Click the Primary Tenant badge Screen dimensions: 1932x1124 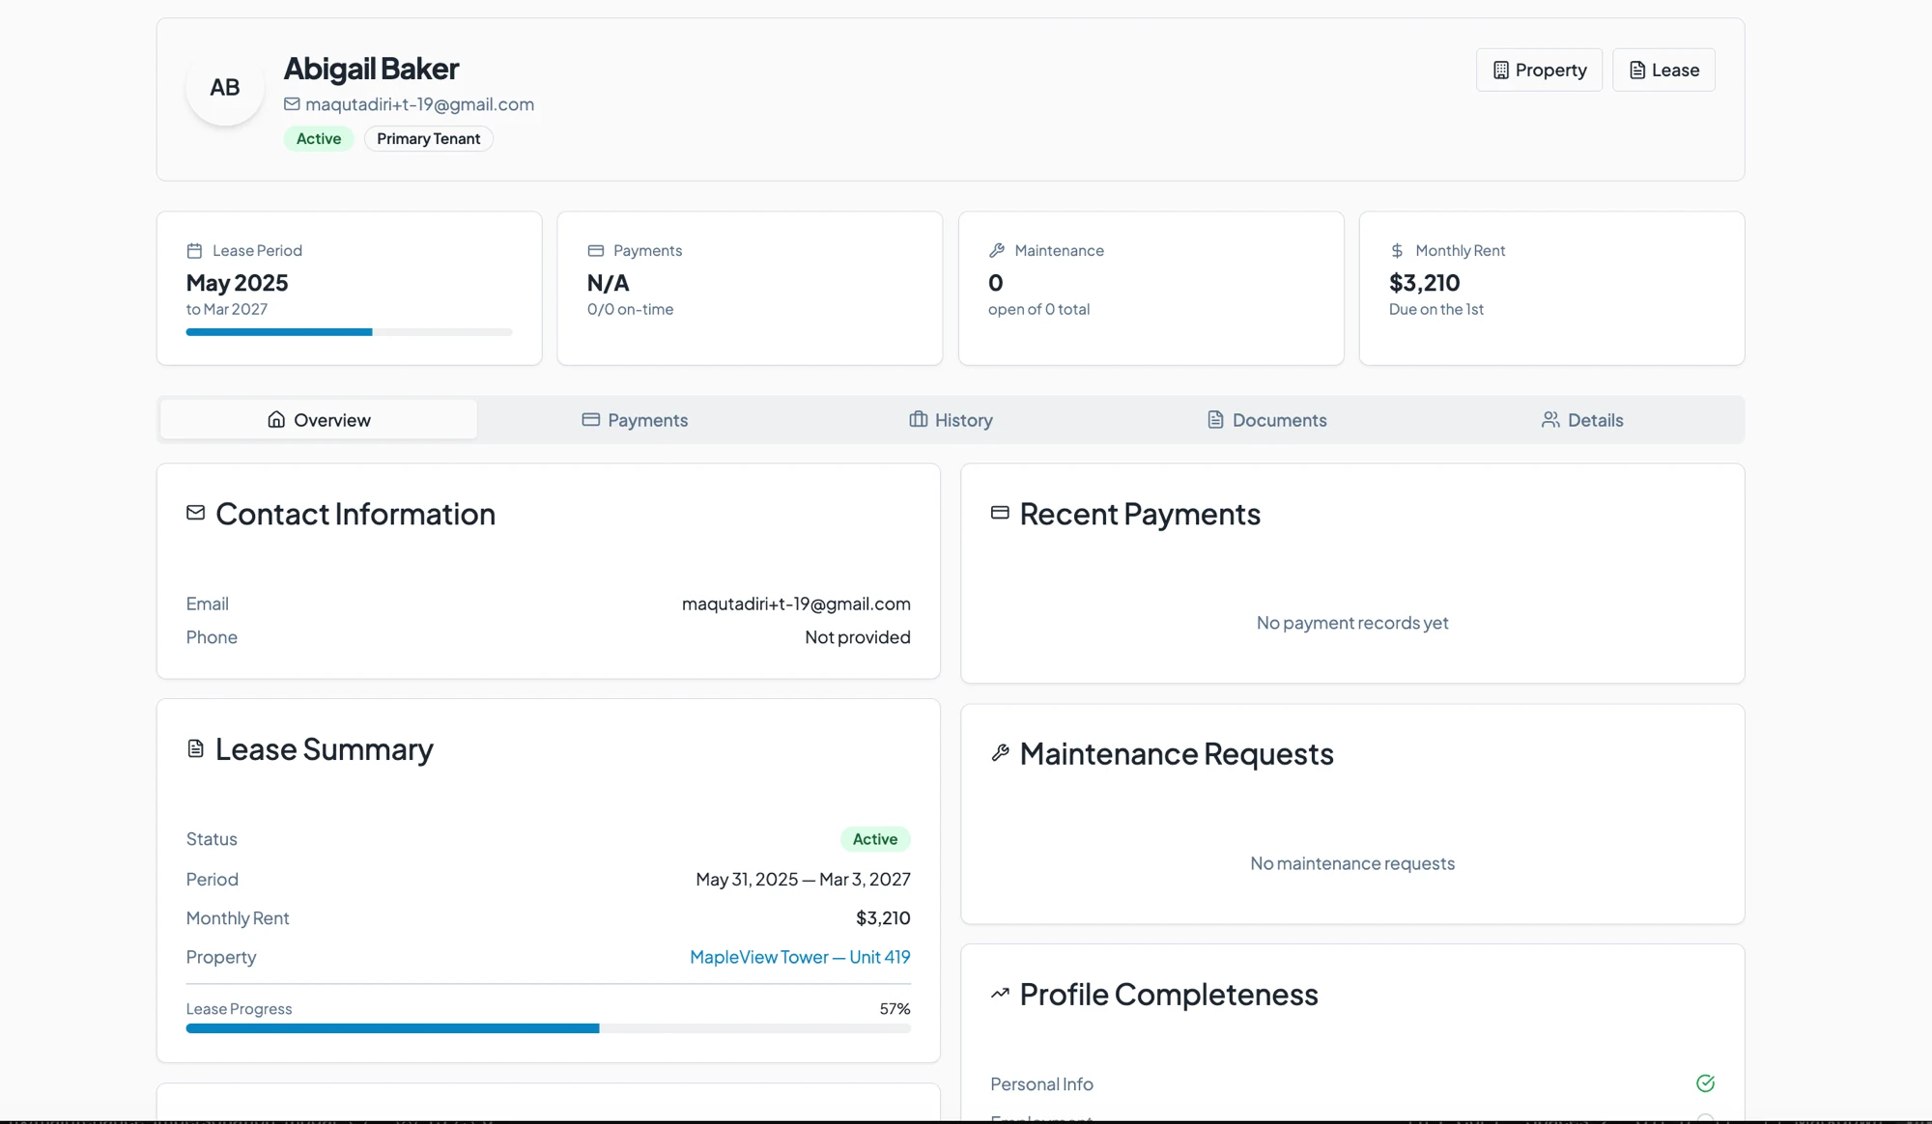click(428, 139)
